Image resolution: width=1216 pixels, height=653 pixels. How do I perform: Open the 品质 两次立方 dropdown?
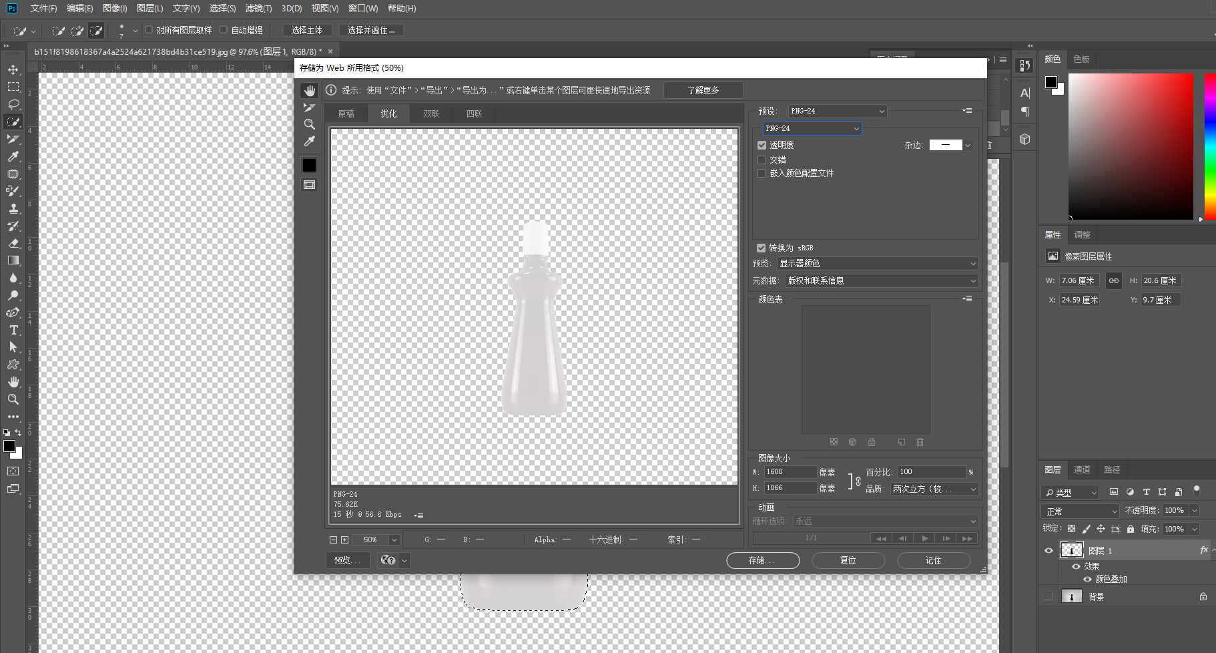(934, 489)
